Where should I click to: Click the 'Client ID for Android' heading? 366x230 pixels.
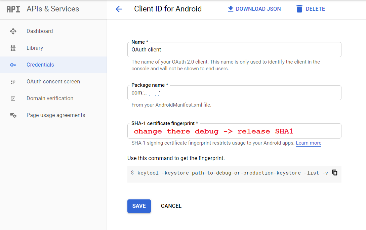pyautogui.click(x=168, y=9)
